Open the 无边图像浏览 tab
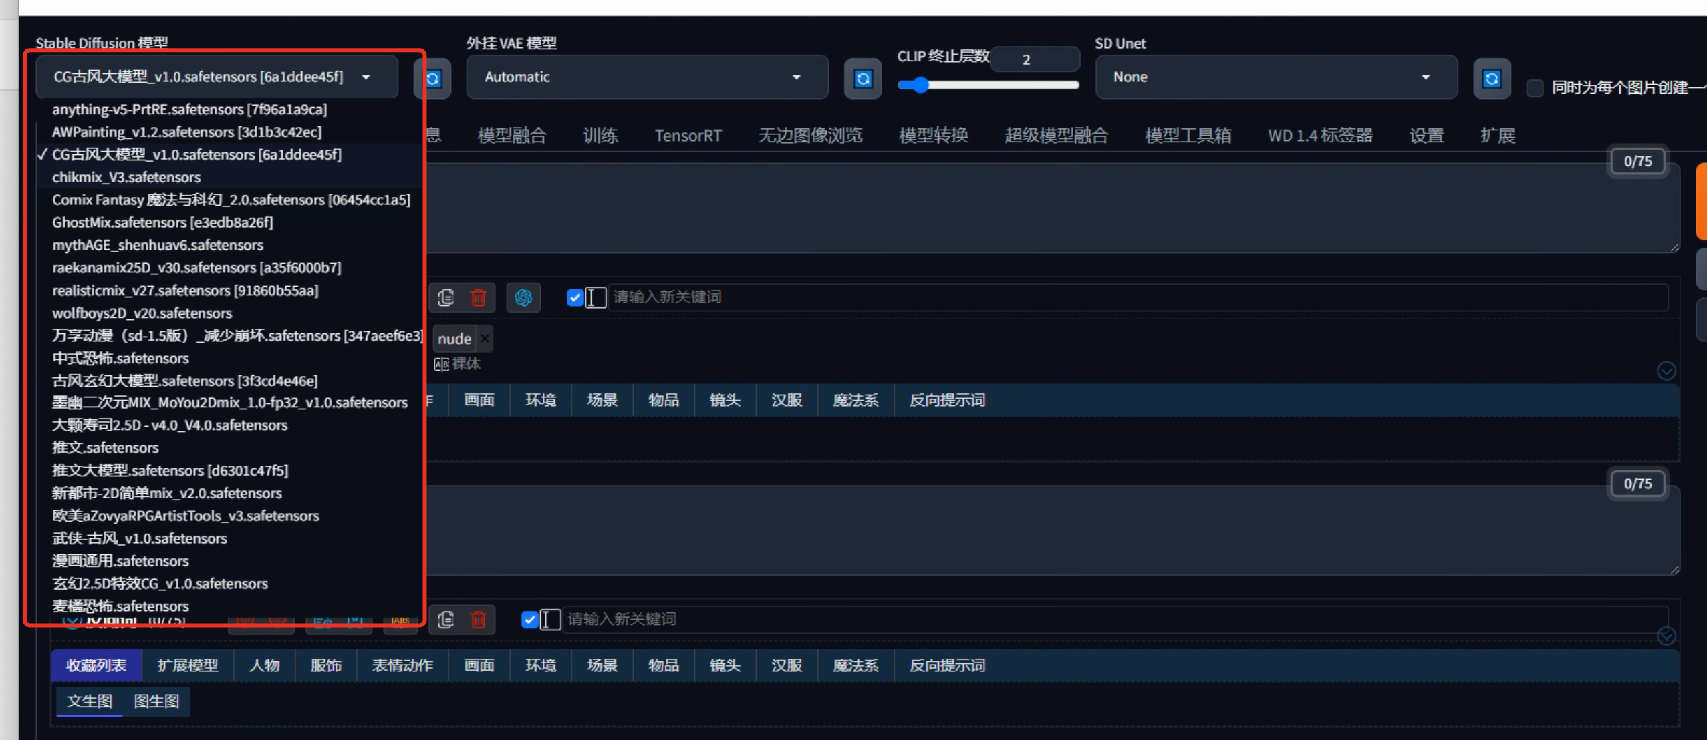 pyautogui.click(x=810, y=136)
